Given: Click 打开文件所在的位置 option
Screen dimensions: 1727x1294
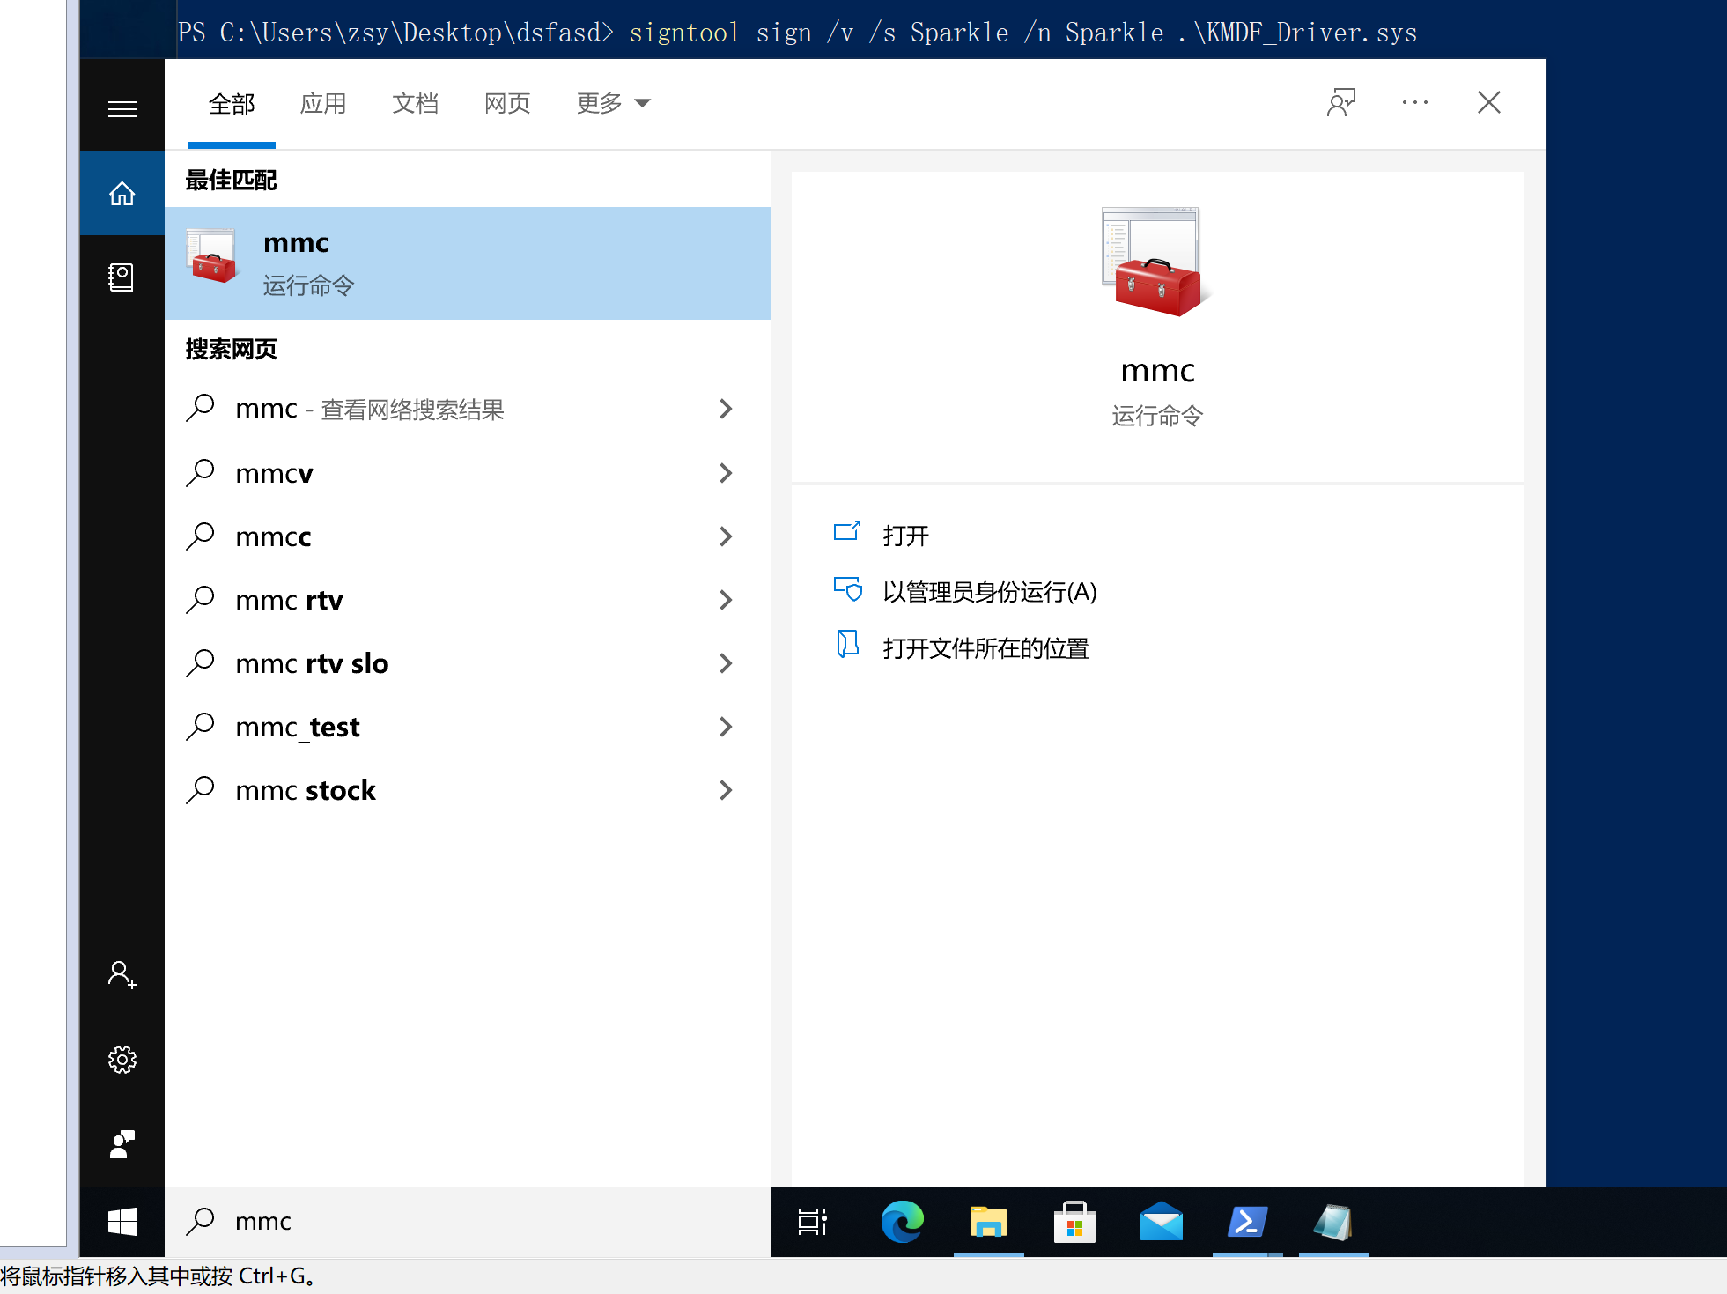Looking at the screenshot, I should [x=985, y=649].
